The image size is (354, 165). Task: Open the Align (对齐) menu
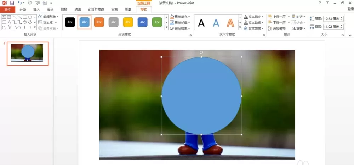coord(298,17)
